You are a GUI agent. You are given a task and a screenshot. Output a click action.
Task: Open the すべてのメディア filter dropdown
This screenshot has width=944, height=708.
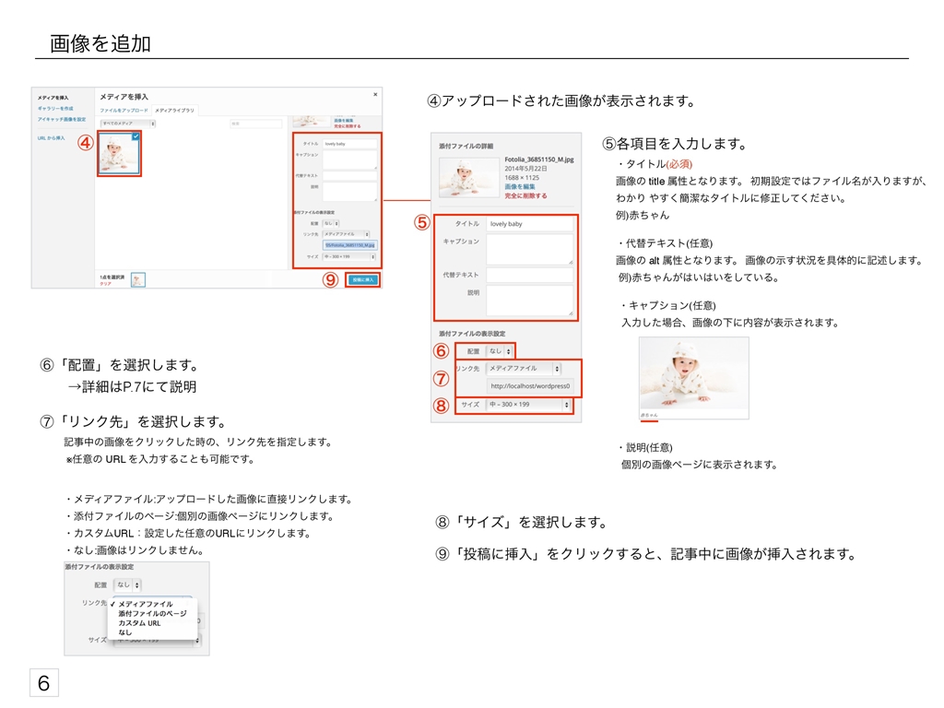tap(128, 122)
